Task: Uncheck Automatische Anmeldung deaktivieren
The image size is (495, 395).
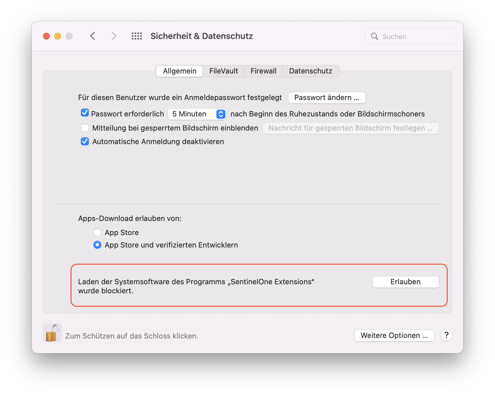Action: click(x=85, y=142)
